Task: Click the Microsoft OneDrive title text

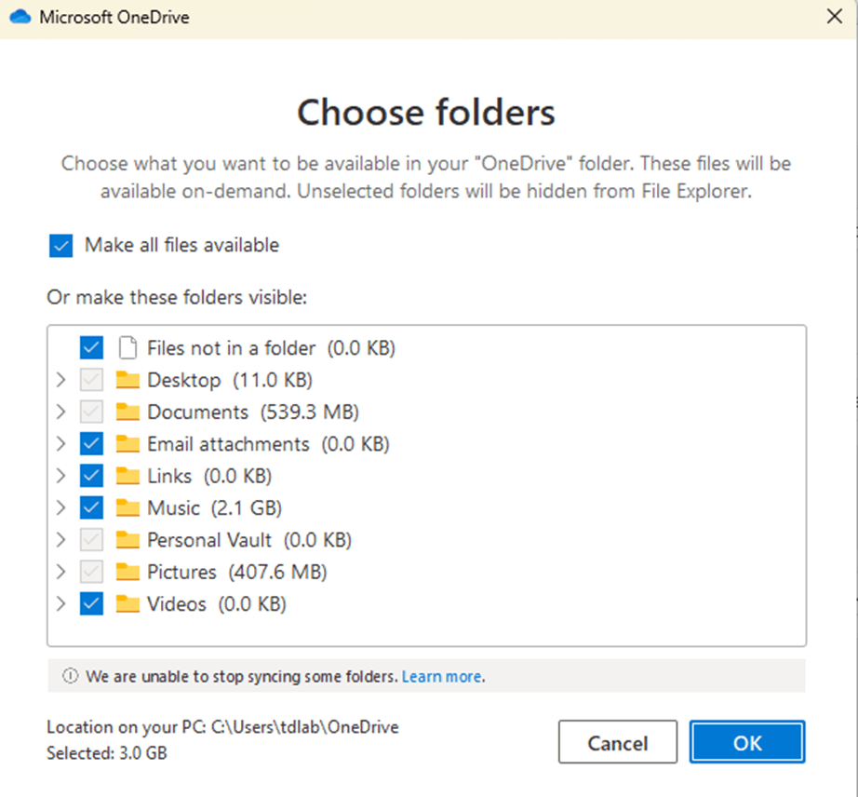Action: pos(114,17)
